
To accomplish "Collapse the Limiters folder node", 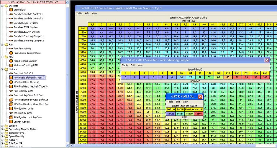I will (3, 69).
